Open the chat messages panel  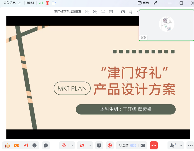(x=46, y=145)
